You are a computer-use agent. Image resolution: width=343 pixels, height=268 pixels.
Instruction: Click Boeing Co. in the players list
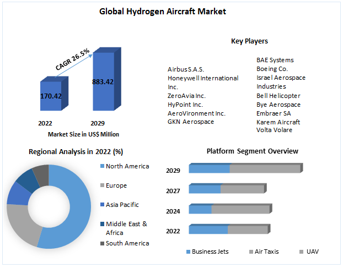tap(272, 69)
